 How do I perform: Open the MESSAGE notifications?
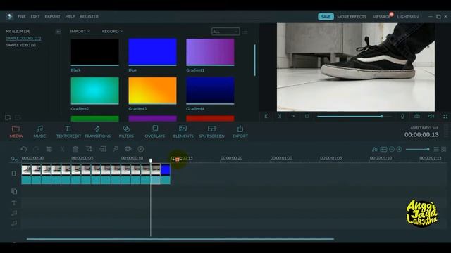tap(381, 17)
